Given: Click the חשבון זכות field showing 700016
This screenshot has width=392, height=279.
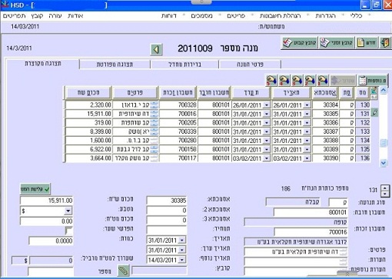Looking at the screenshot, I should 311,232.
